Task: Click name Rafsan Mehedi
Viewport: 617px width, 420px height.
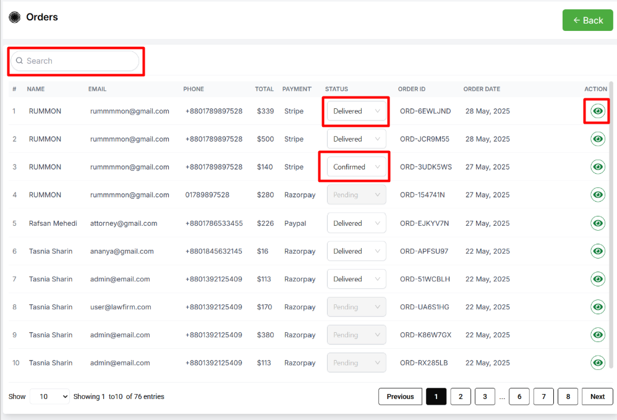Action: coord(53,223)
